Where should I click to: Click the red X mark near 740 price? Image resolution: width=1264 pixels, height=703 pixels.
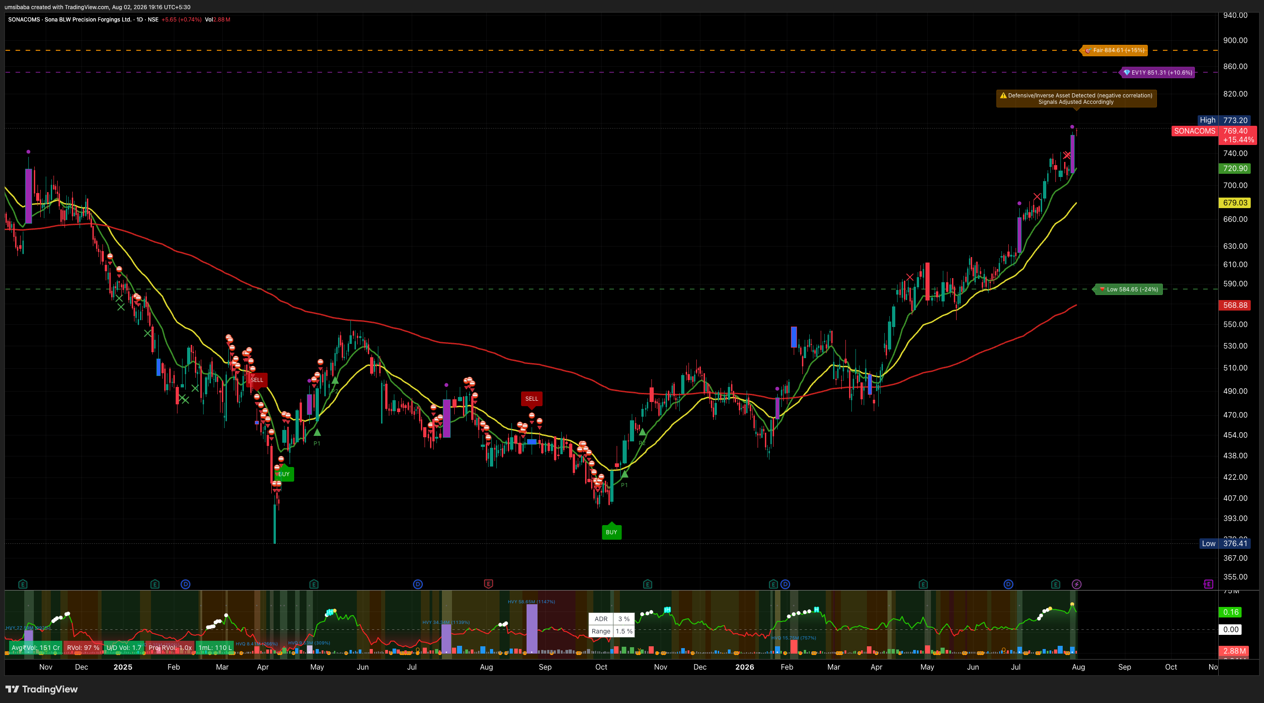coord(1067,156)
